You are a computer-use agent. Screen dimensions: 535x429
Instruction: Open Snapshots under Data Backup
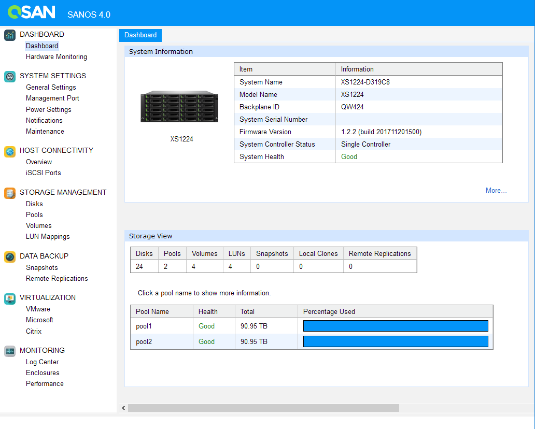click(x=41, y=268)
